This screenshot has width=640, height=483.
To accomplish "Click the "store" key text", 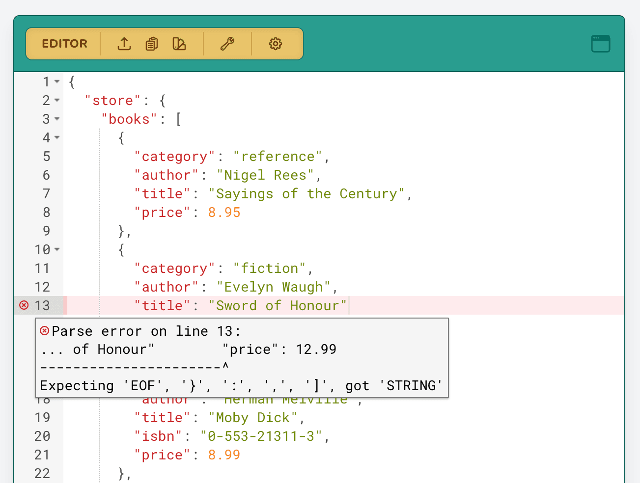I will [113, 101].
